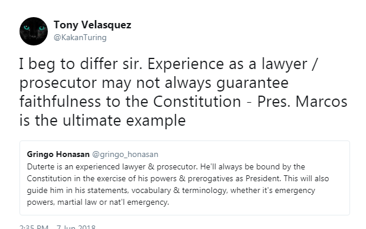
Task: Click the word 'President' in quoted tweet
Action: (x=263, y=179)
